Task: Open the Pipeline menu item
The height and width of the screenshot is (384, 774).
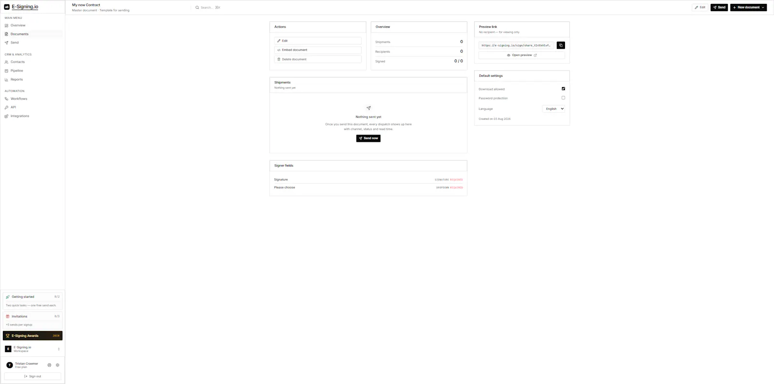Action: click(x=32, y=71)
